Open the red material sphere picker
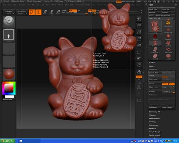The width and height of the screenshot is (179, 143). coord(9,74)
